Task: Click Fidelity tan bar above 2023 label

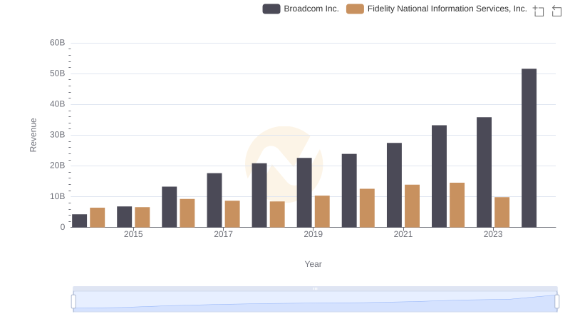Action: coord(502,212)
